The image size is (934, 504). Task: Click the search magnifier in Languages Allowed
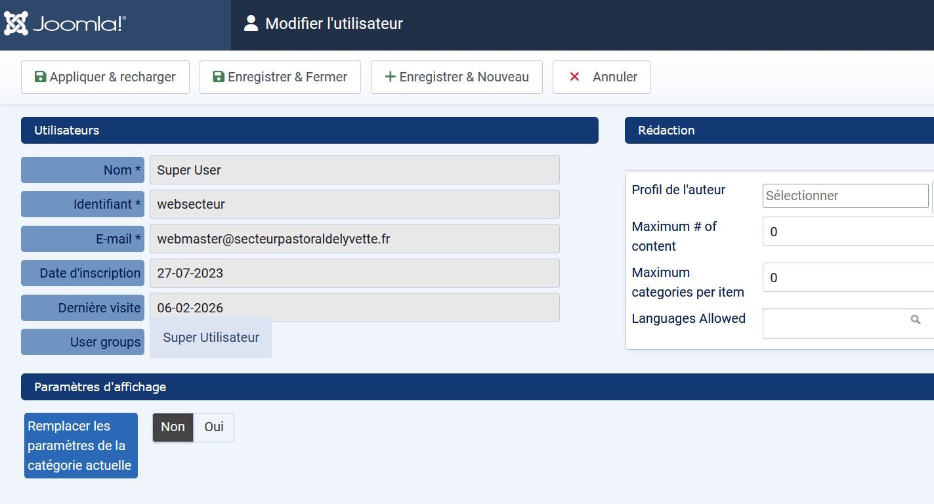(916, 320)
